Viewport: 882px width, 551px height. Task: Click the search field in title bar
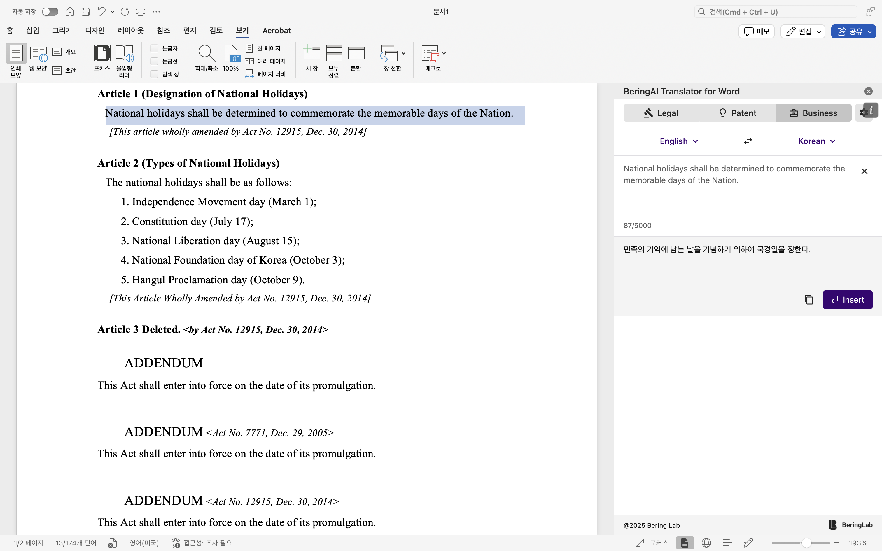[776, 12]
